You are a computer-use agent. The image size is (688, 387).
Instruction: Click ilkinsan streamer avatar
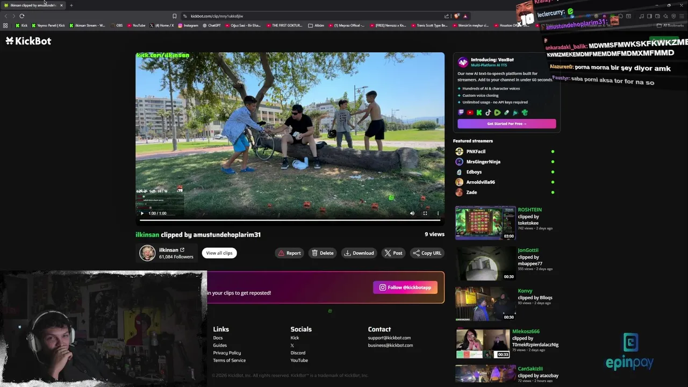[147, 253]
